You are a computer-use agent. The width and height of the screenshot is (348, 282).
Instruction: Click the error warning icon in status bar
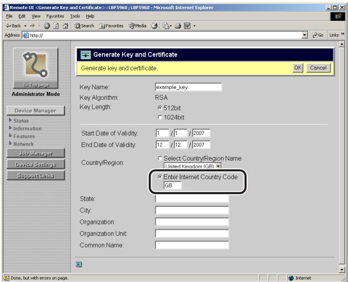7,278
